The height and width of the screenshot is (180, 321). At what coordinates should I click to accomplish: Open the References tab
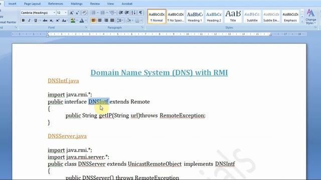click(x=56, y=3)
